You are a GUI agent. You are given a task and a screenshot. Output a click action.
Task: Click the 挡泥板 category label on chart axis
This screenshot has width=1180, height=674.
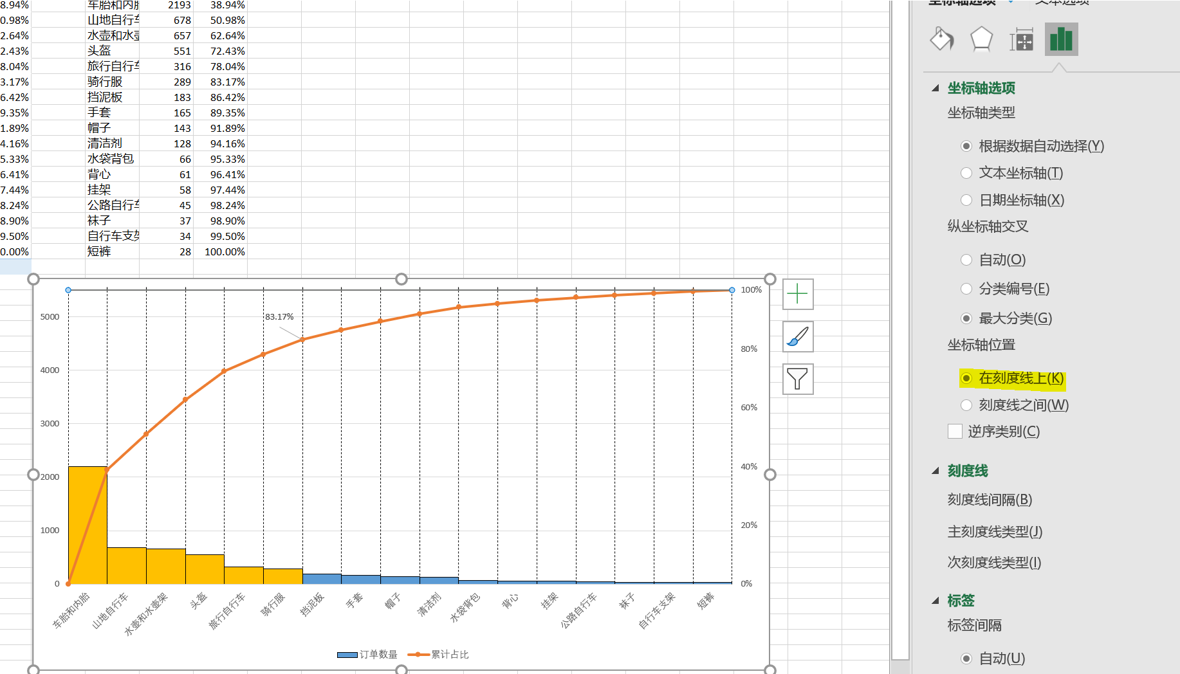tap(312, 604)
